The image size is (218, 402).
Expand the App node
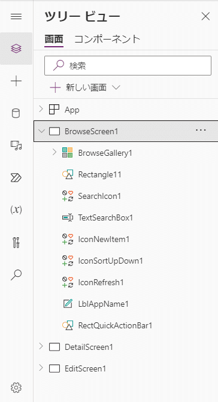[x=41, y=110]
